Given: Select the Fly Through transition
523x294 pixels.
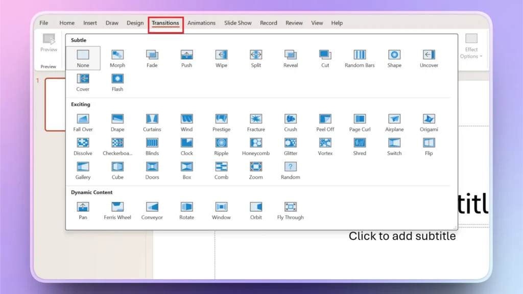Looking at the screenshot, I should point(291,211).
